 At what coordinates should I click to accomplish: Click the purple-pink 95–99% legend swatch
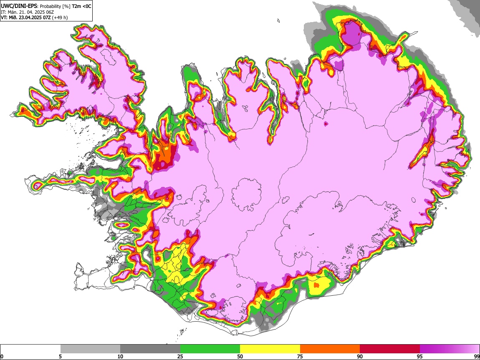(x=450, y=349)
